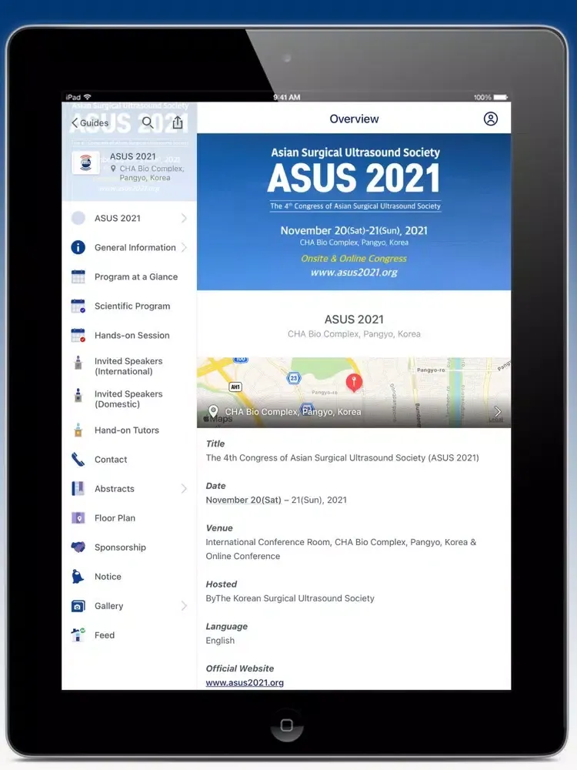Viewport: 577px width, 770px height.
Task: Tap the CHA Bio Complex map label
Action: click(x=293, y=412)
